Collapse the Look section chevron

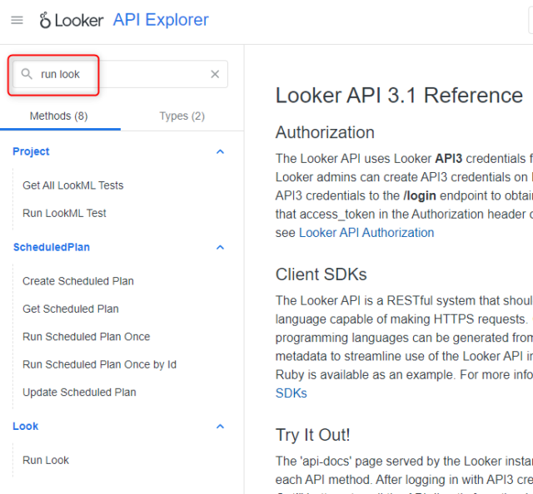coord(220,426)
